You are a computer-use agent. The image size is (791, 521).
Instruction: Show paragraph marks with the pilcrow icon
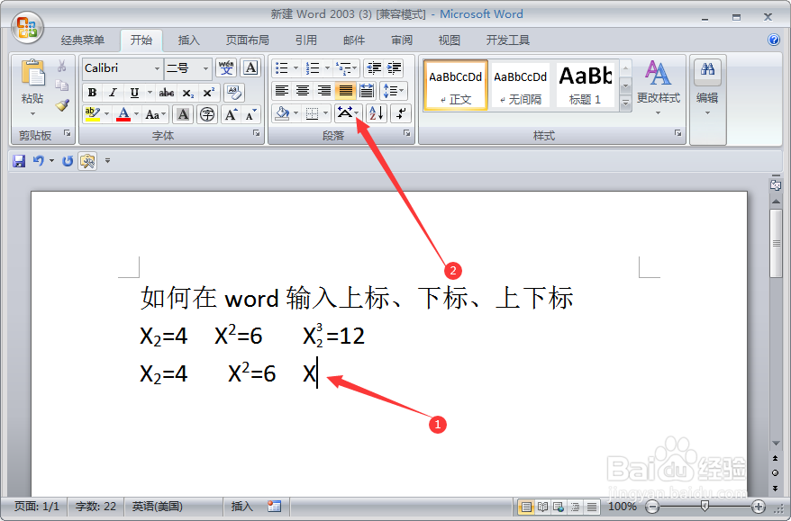[x=402, y=113]
